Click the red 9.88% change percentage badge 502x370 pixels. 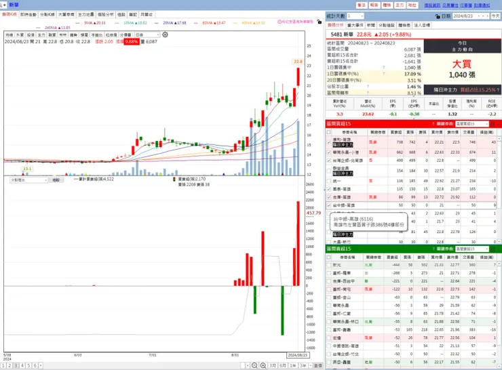[x=132, y=41]
